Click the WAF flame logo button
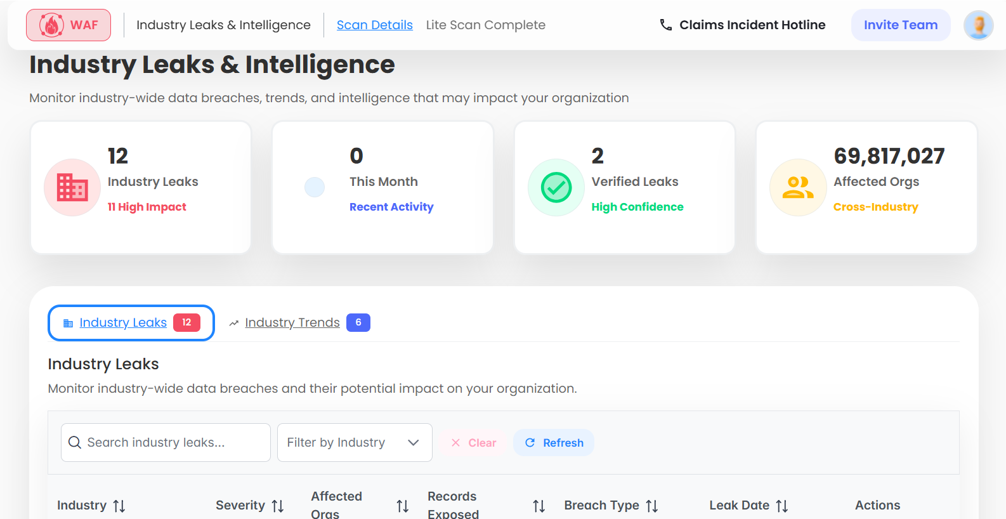The image size is (1006, 519). (x=69, y=25)
